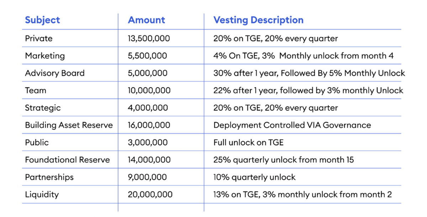Click the Subject column header
Viewport: 427px width, 217px height.
[42, 20]
